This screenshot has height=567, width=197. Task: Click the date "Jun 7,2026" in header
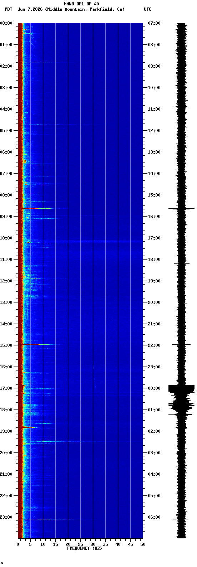(x=31, y=9)
